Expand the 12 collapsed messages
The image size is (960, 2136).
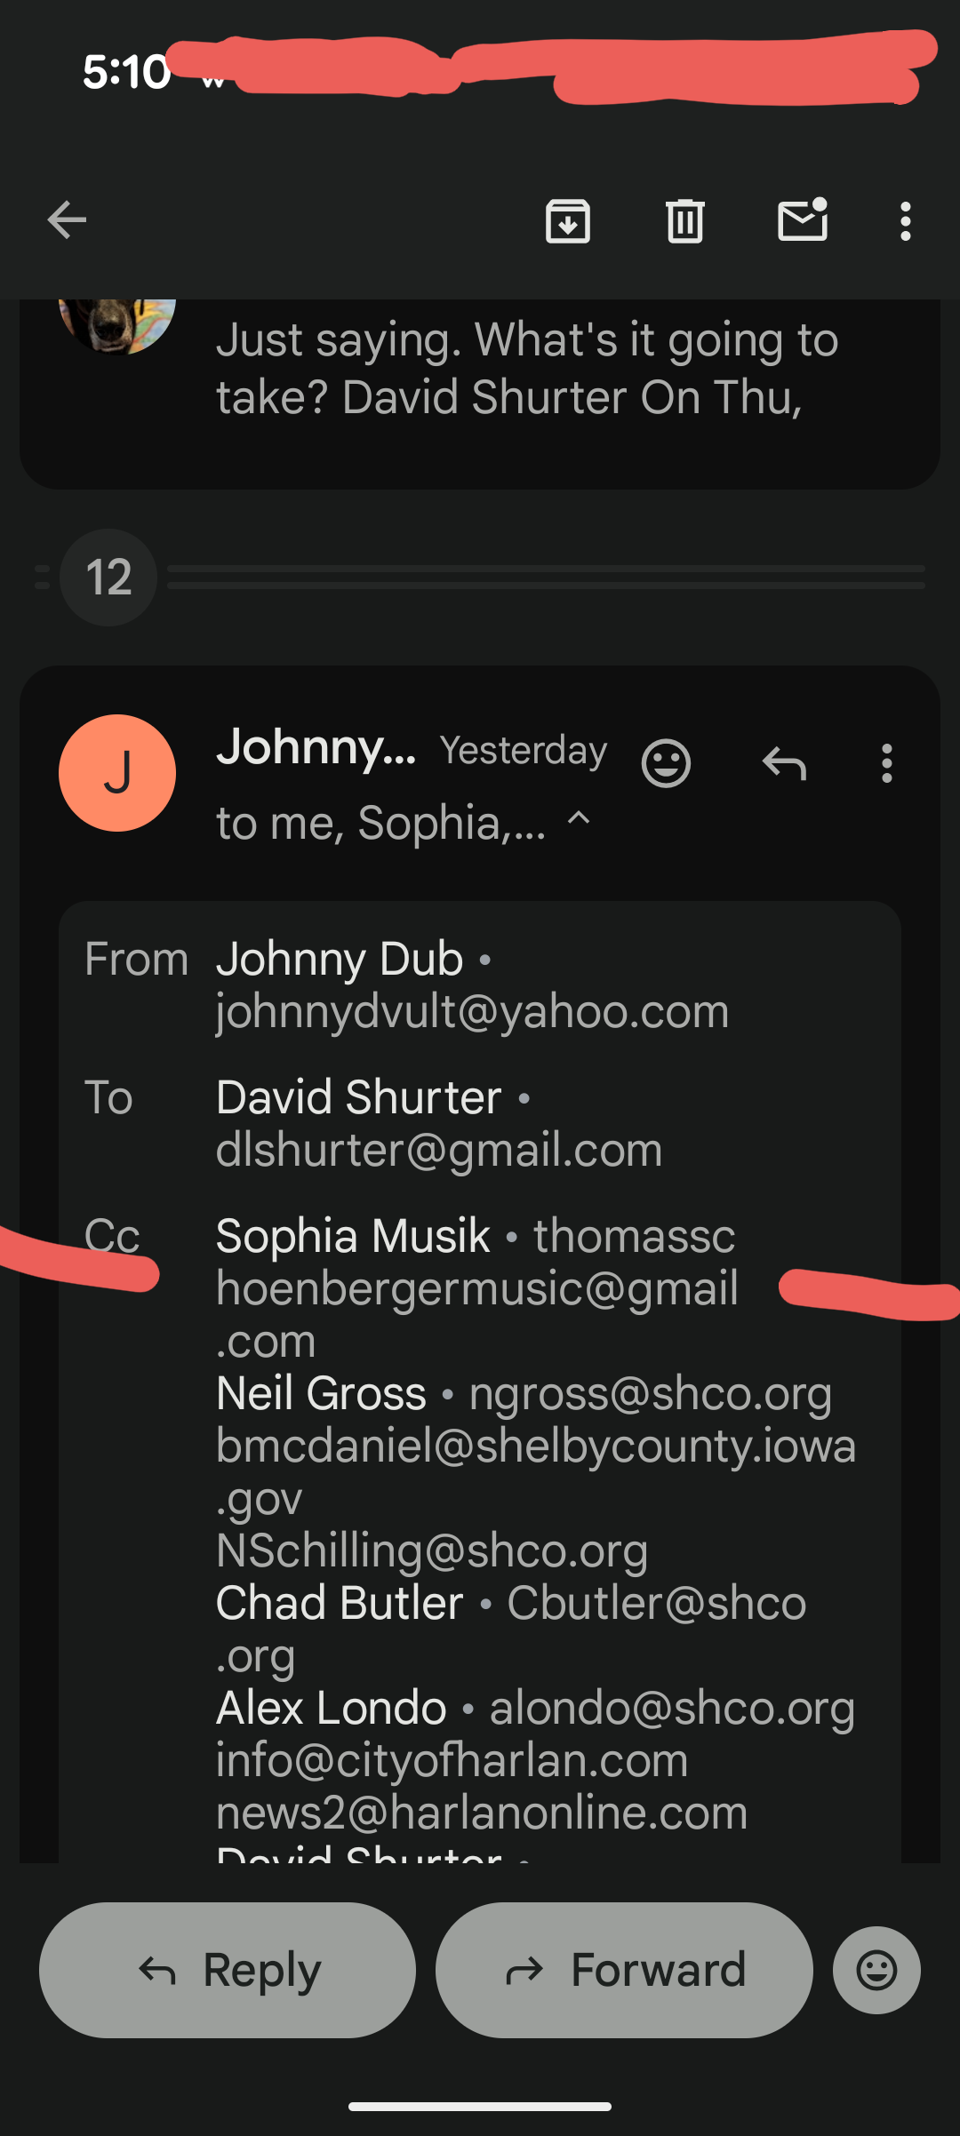tap(108, 578)
